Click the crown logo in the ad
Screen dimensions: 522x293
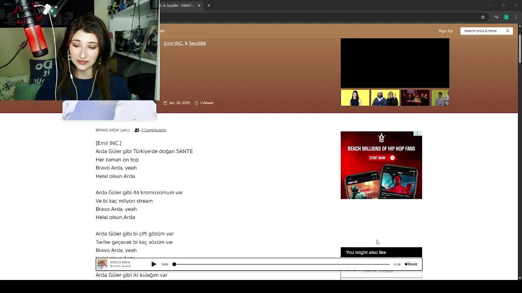(381, 138)
